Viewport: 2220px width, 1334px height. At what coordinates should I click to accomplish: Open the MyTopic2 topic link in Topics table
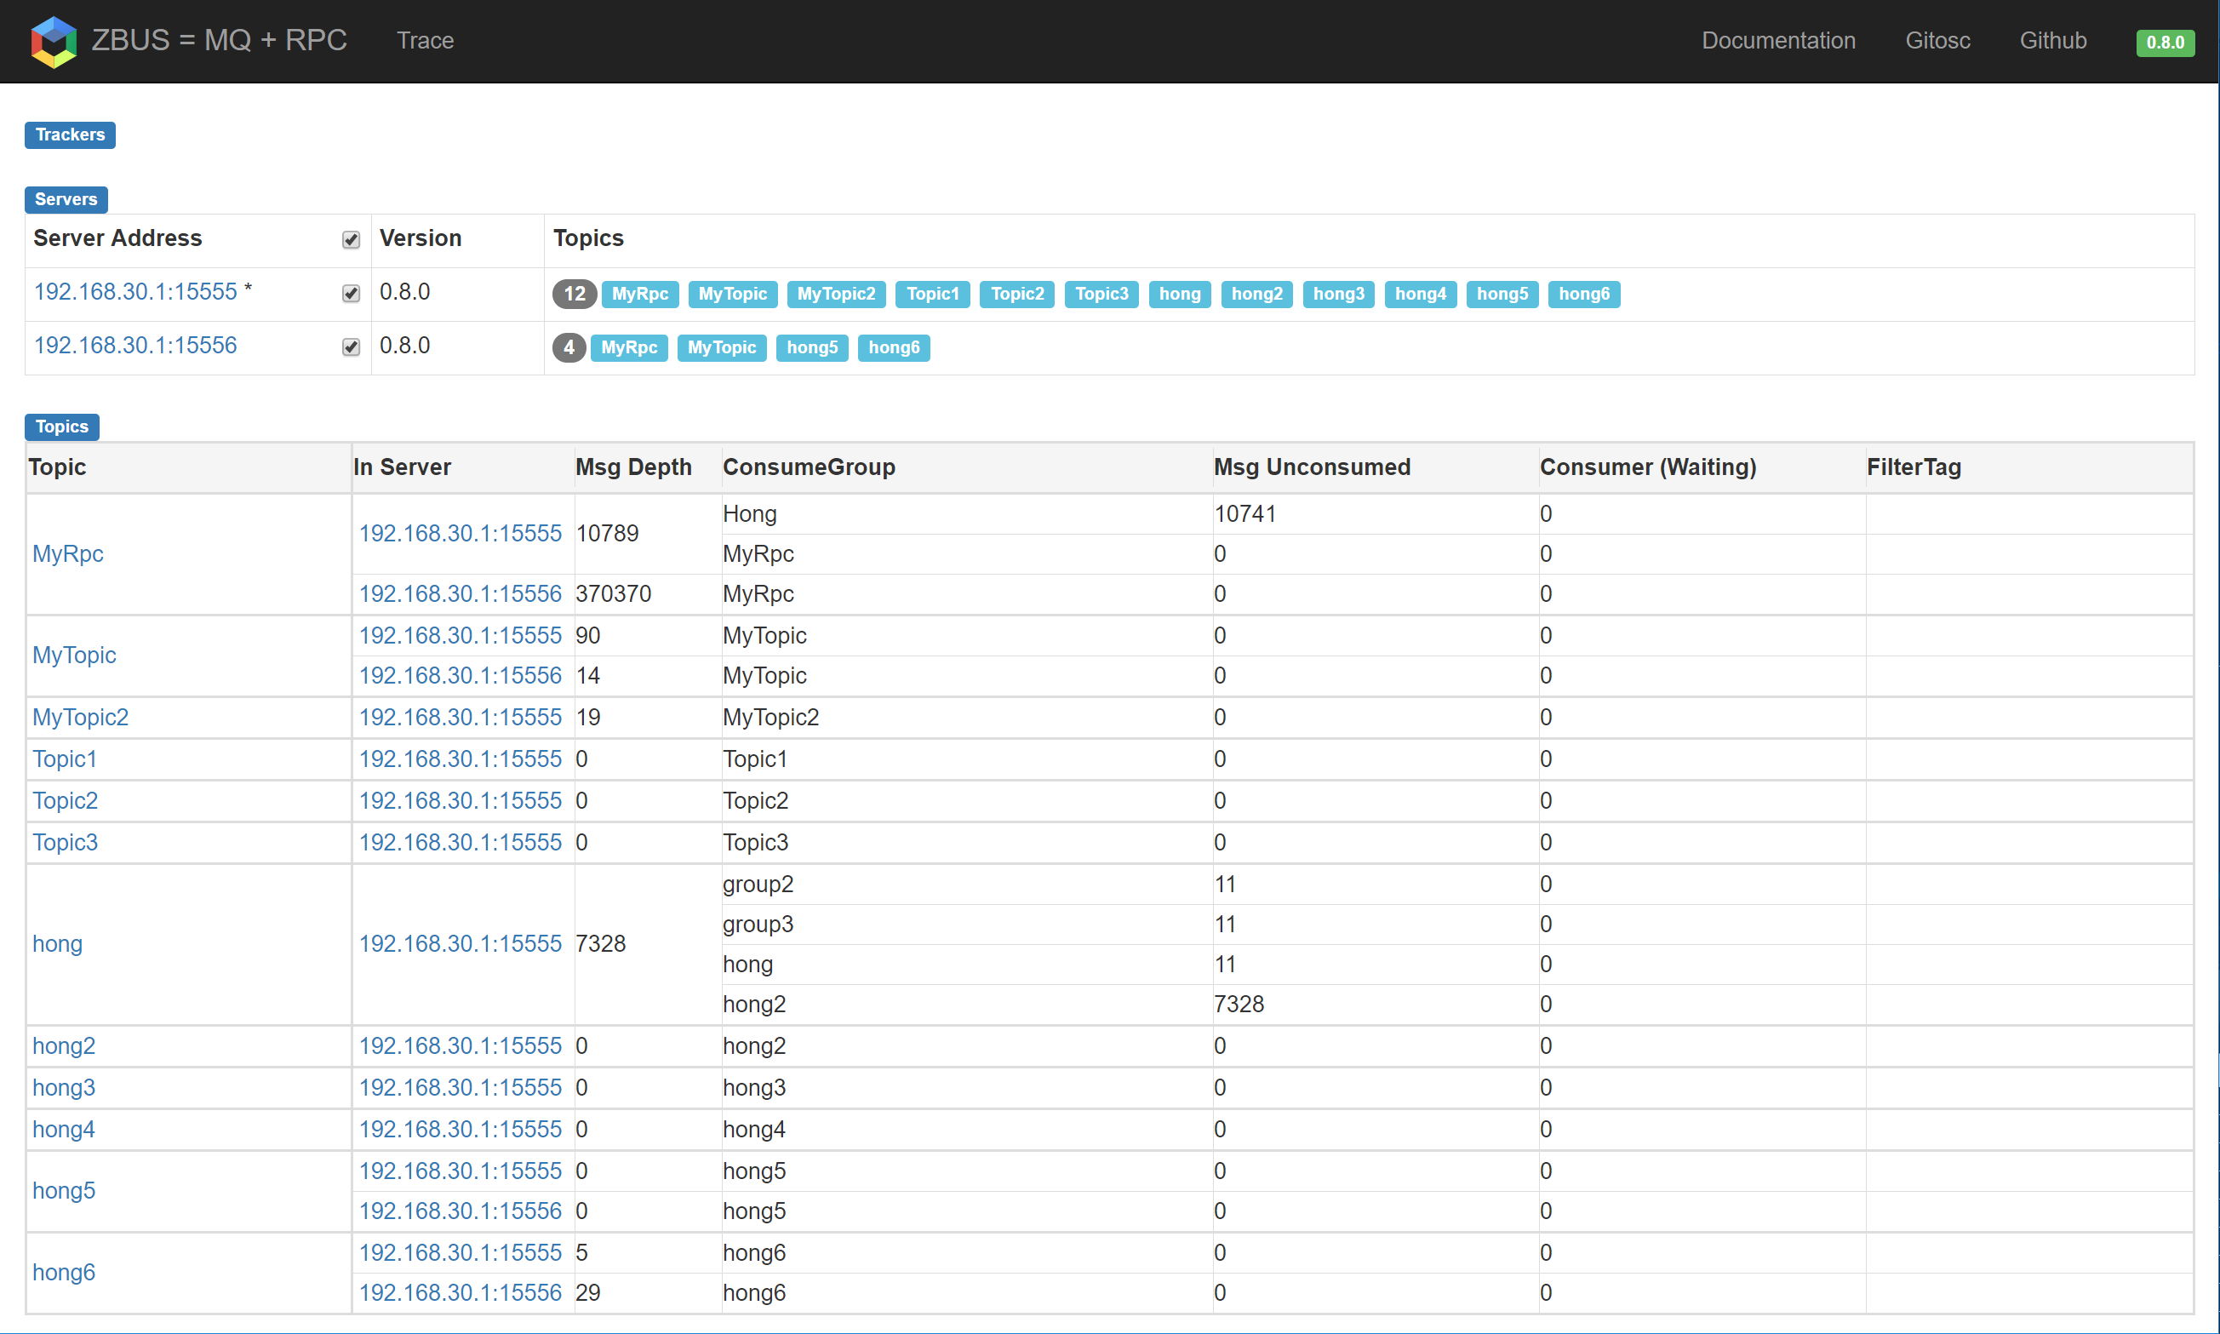pyautogui.click(x=81, y=718)
